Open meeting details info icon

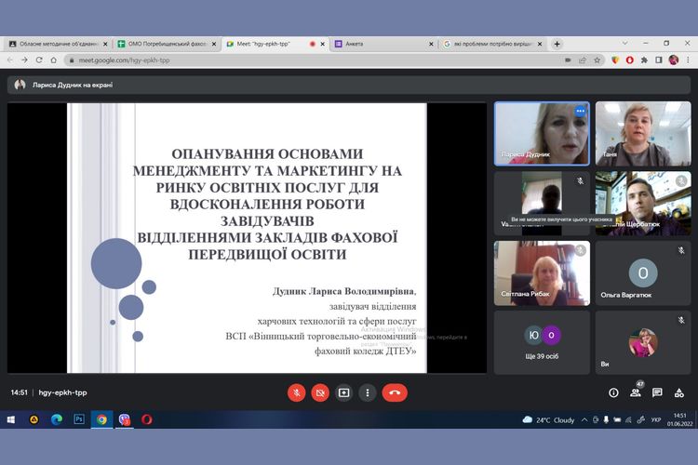pyautogui.click(x=613, y=392)
